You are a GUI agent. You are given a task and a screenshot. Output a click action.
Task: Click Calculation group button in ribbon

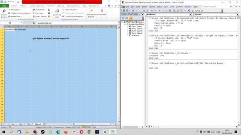102,13
